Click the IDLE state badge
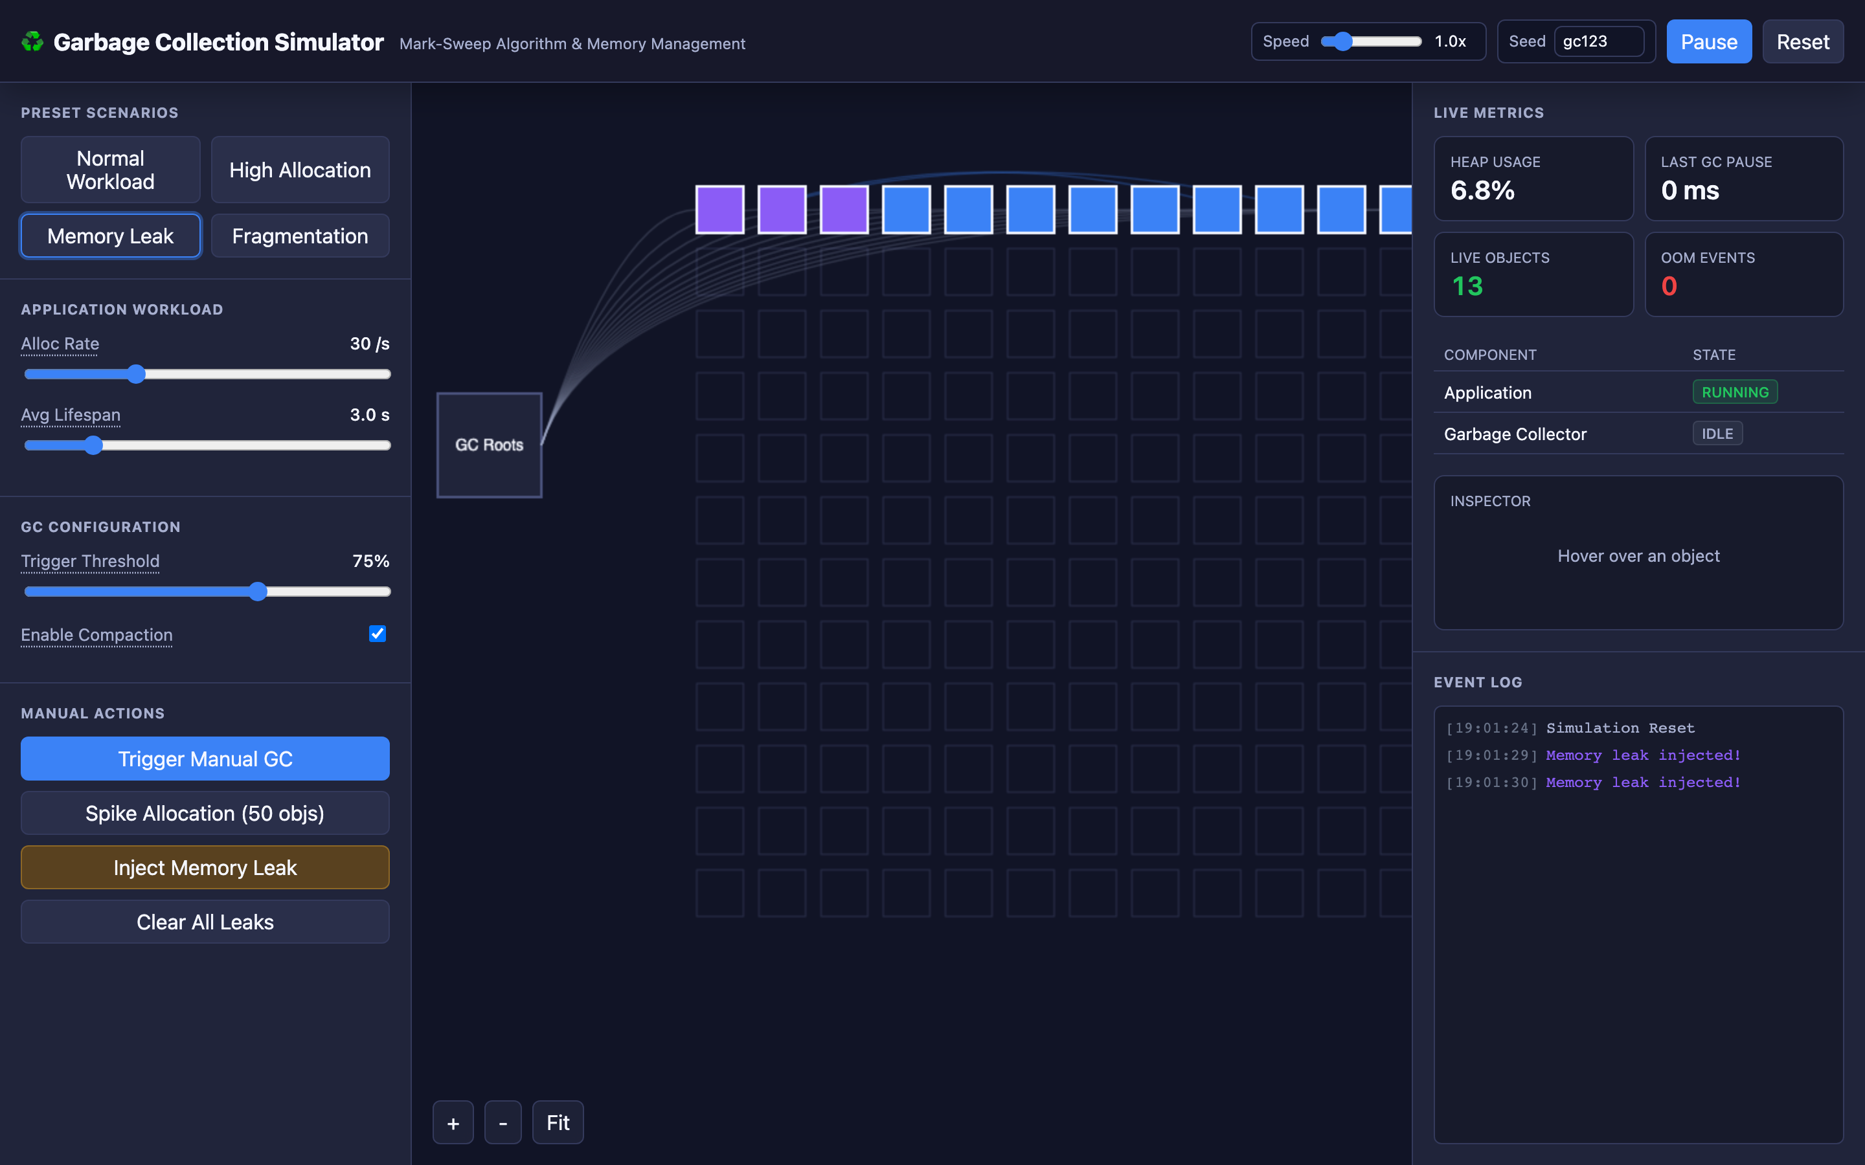The height and width of the screenshot is (1165, 1865). pyautogui.click(x=1717, y=434)
